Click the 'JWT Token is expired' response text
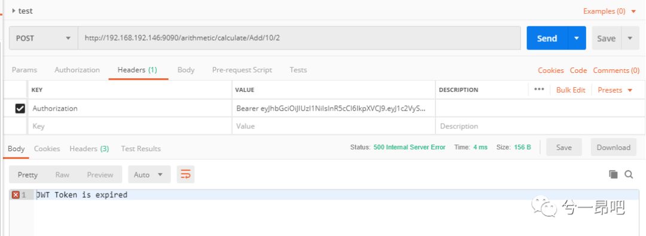This screenshot has width=646, height=236. (x=81, y=195)
